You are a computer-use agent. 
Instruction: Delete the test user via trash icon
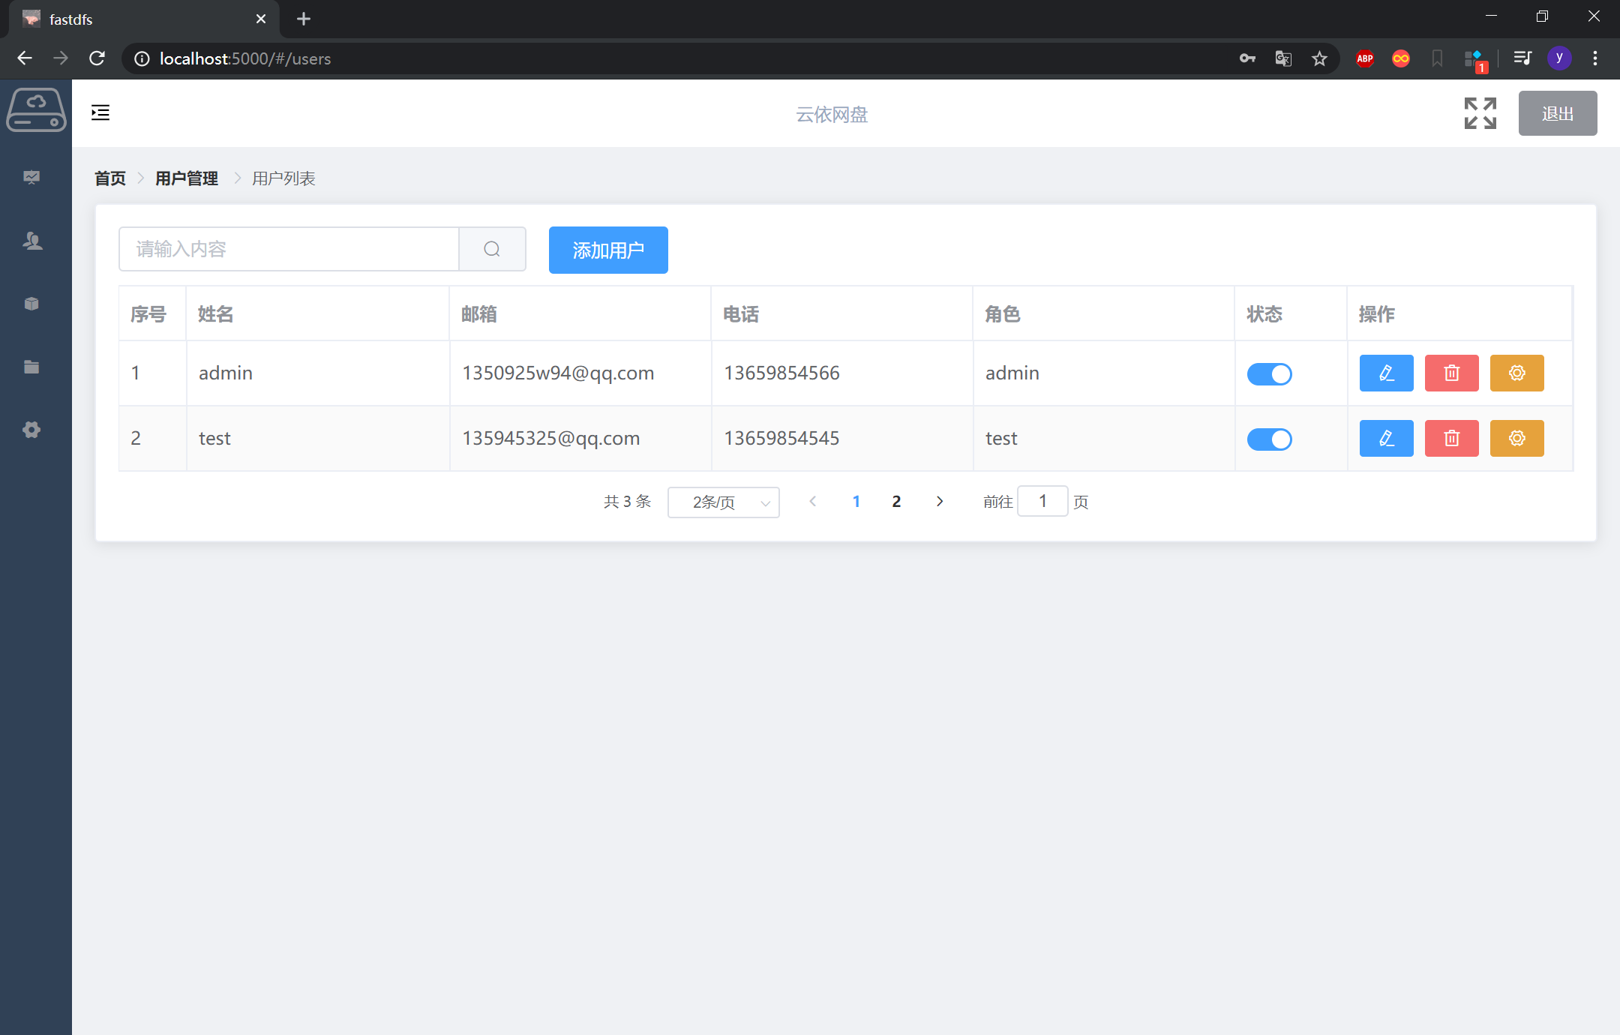pos(1451,438)
